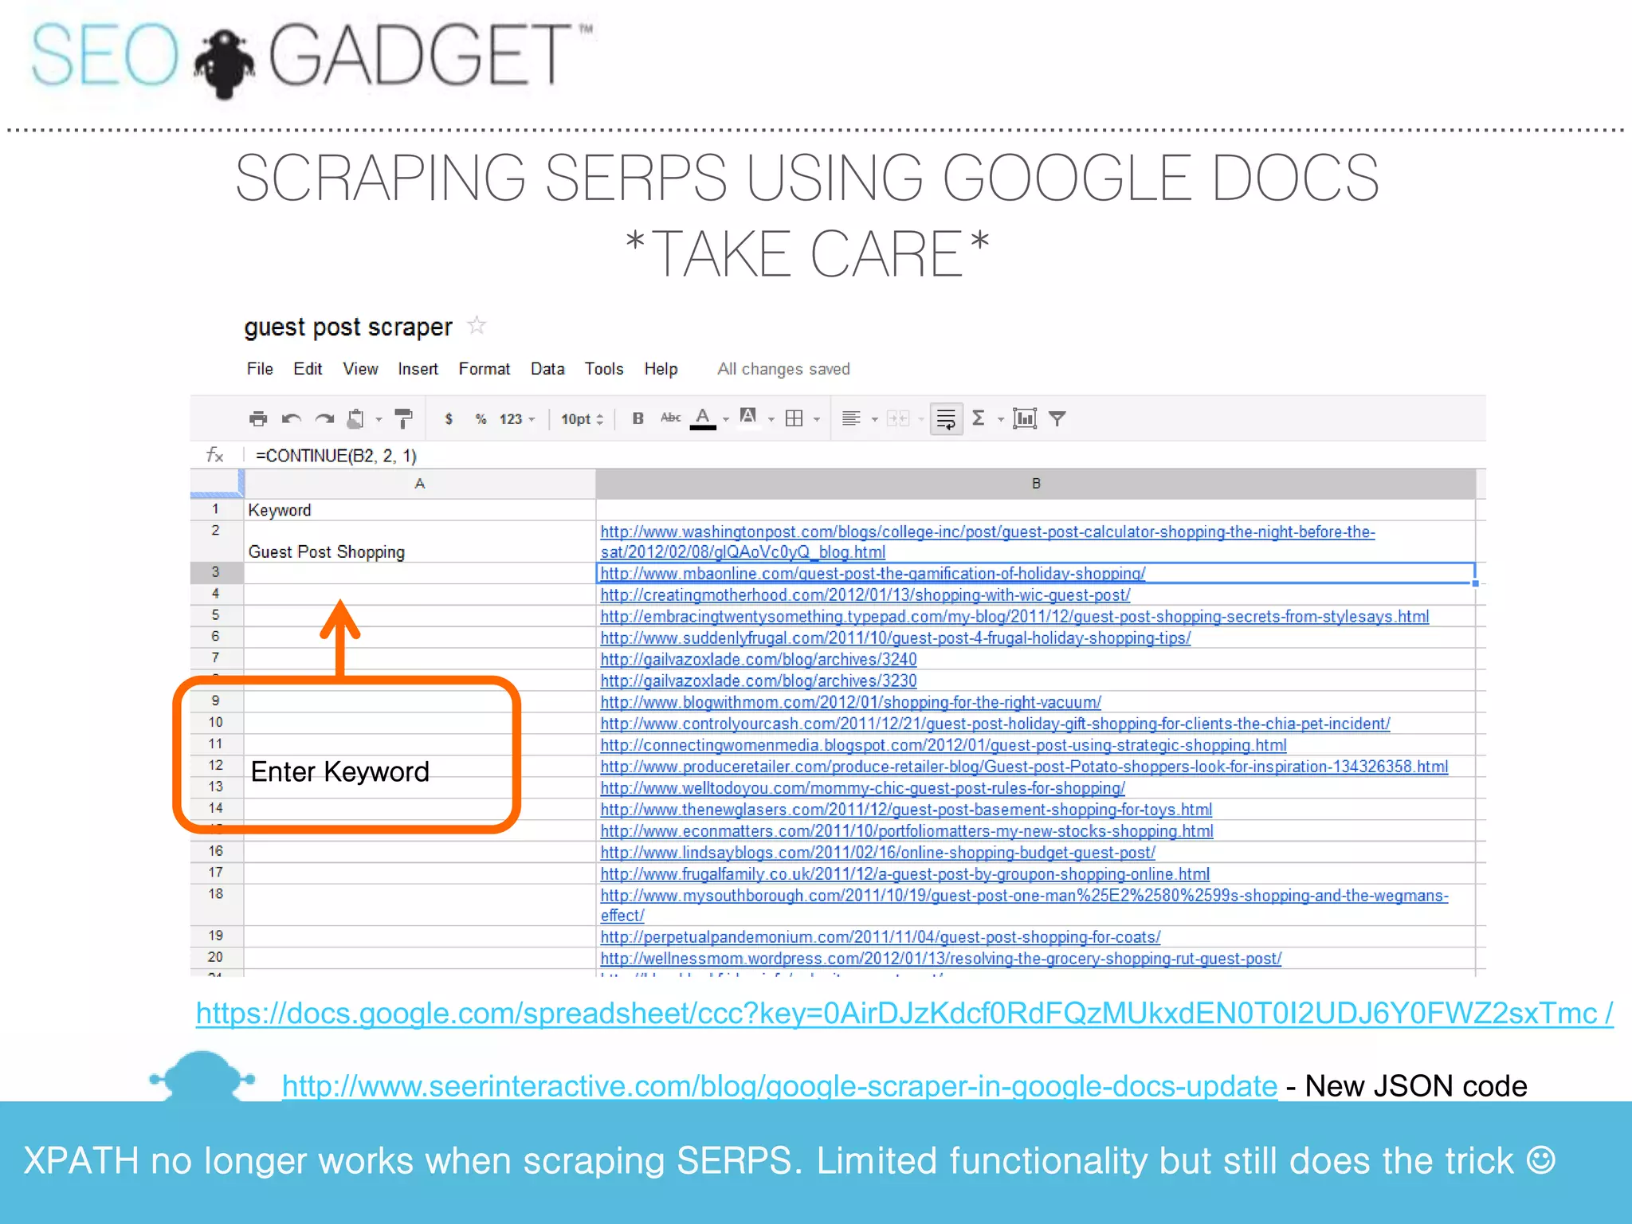Open the background color dropdown arrow
Screen dimensions: 1632x1224
771,419
